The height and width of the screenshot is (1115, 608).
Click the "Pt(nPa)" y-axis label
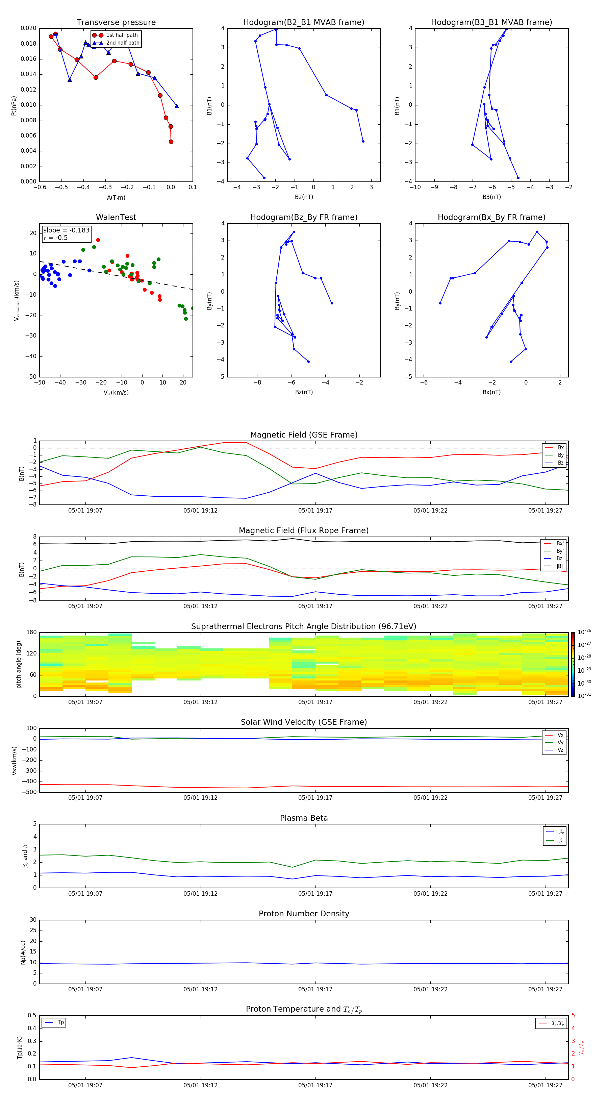tap(14, 106)
